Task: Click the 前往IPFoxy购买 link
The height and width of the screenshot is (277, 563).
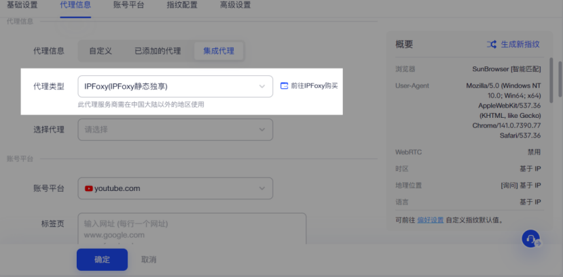Action: coord(314,86)
